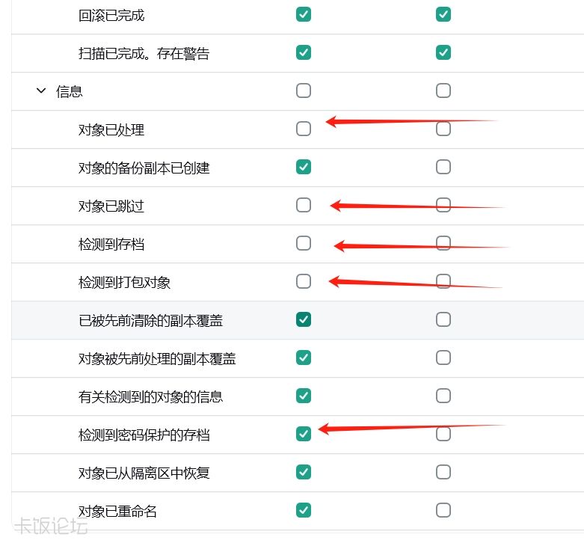584x543 pixels.
Task: Toggle first-column checkbox of 信息 group
Action: point(304,90)
